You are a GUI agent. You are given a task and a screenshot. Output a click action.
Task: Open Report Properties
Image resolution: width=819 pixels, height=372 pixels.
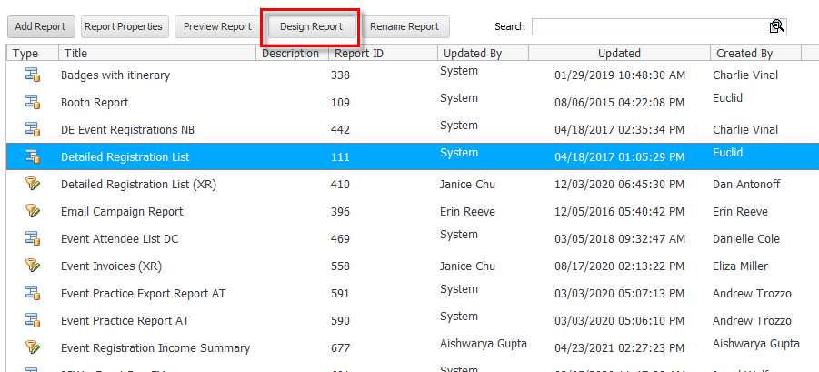click(125, 26)
